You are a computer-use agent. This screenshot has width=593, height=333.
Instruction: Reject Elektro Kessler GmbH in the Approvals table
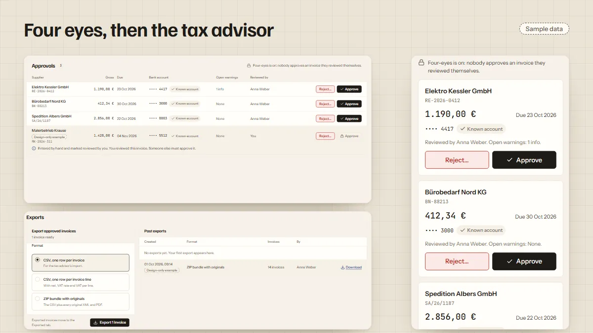325,89
